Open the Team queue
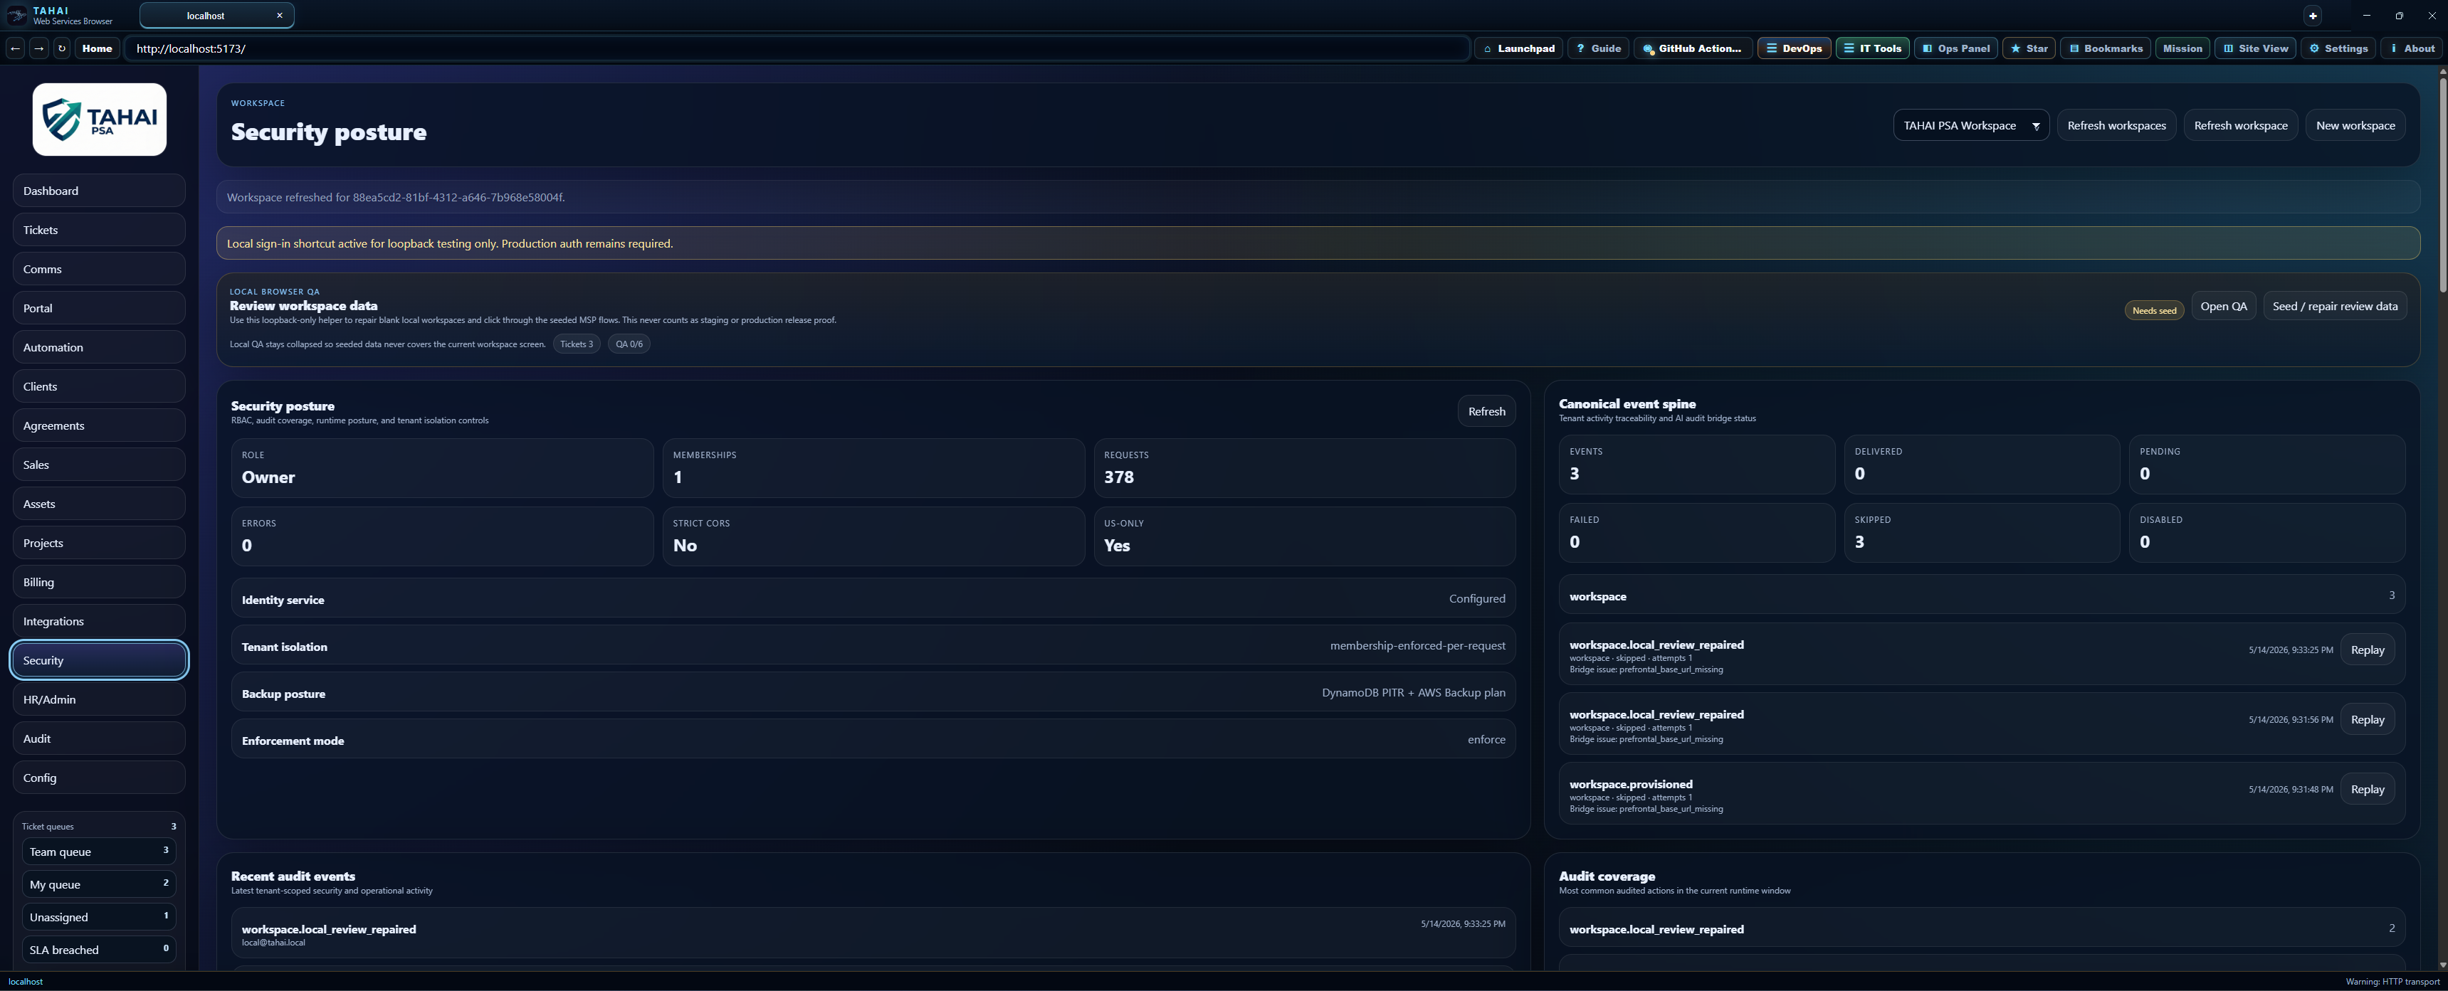Screen dimensions: 2448x991 [x=99, y=852]
